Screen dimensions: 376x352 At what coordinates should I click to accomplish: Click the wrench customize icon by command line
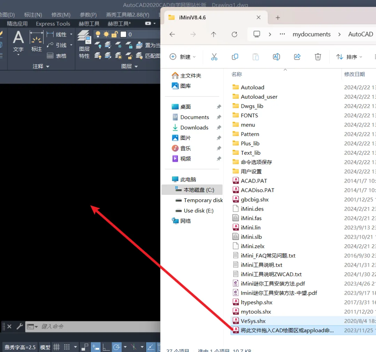coord(19,326)
